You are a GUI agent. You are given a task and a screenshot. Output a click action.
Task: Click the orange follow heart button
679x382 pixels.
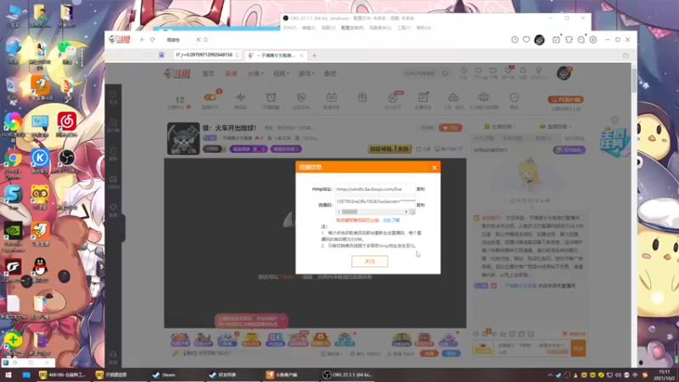tap(451, 128)
